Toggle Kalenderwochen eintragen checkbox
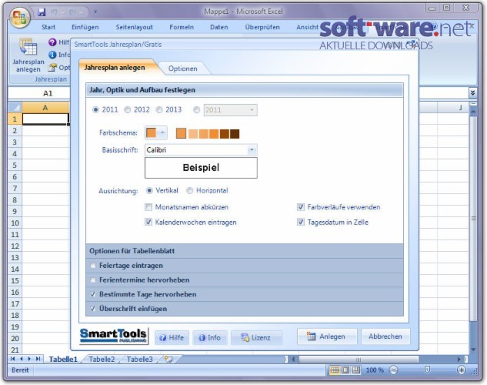The image size is (487, 385). [x=148, y=222]
